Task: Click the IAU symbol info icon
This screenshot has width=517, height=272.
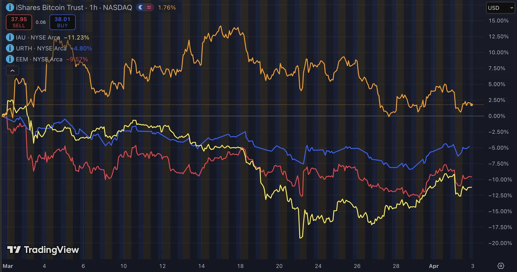Action: 10,37
